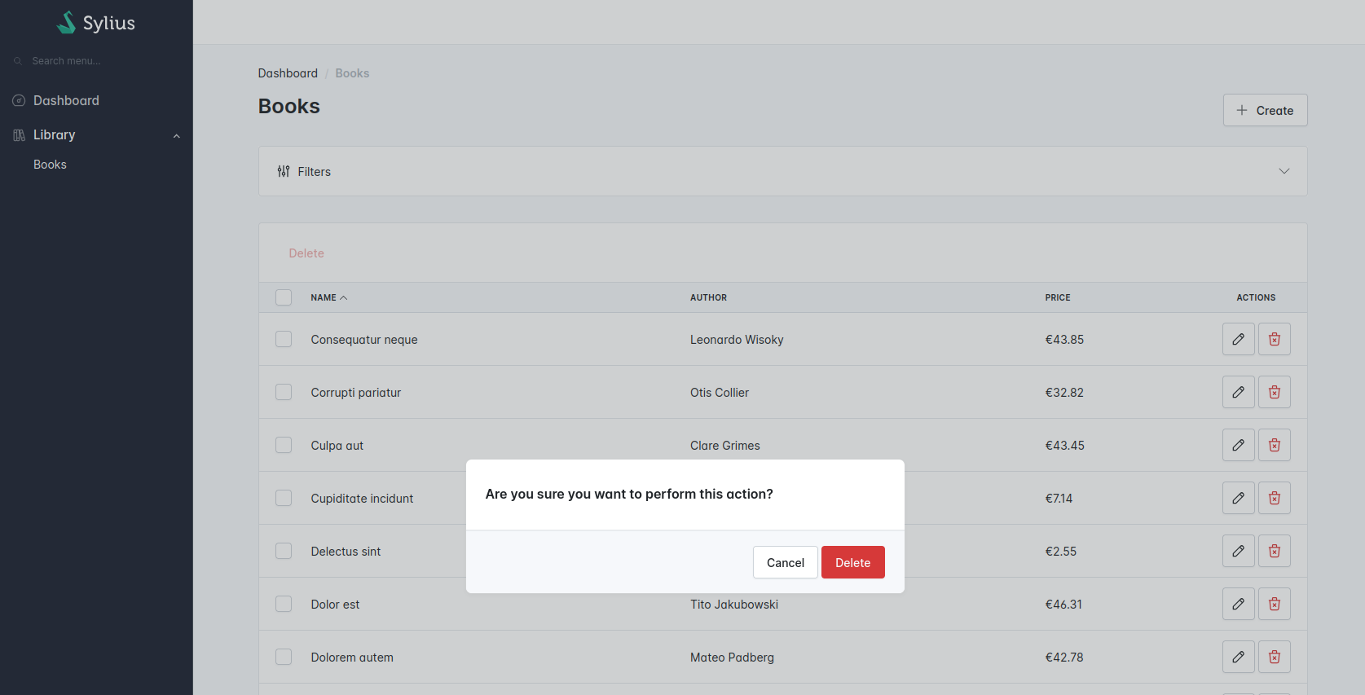Image resolution: width=1365 pixels, height=695 pixels.
Task: Click the Filters sliders icon
Action: point(284,171)
